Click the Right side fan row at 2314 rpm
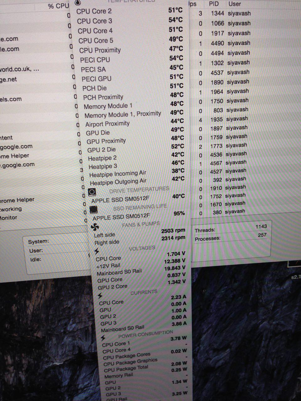This screenshot has height=401, width=301. click(140, 241)
